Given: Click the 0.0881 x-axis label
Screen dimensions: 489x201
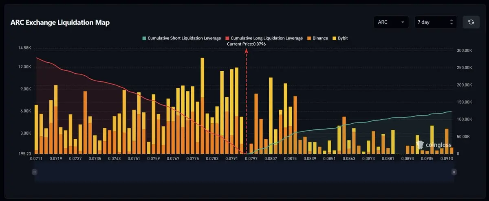Looking at the screenshot, I should (388, 159).
